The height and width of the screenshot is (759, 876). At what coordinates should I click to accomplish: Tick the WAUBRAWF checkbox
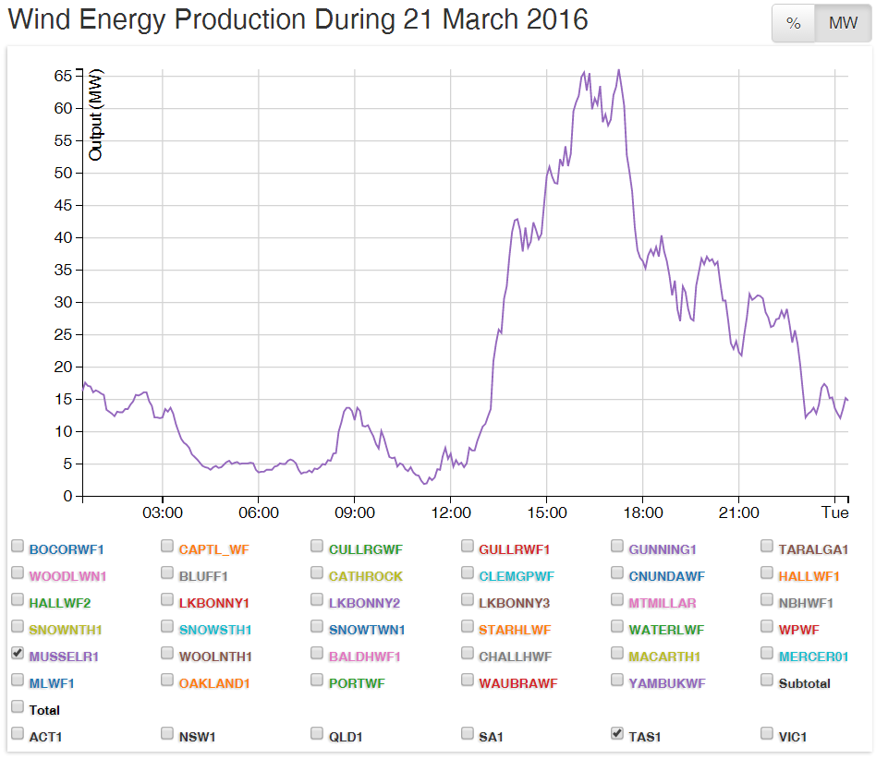click(467, 680)
